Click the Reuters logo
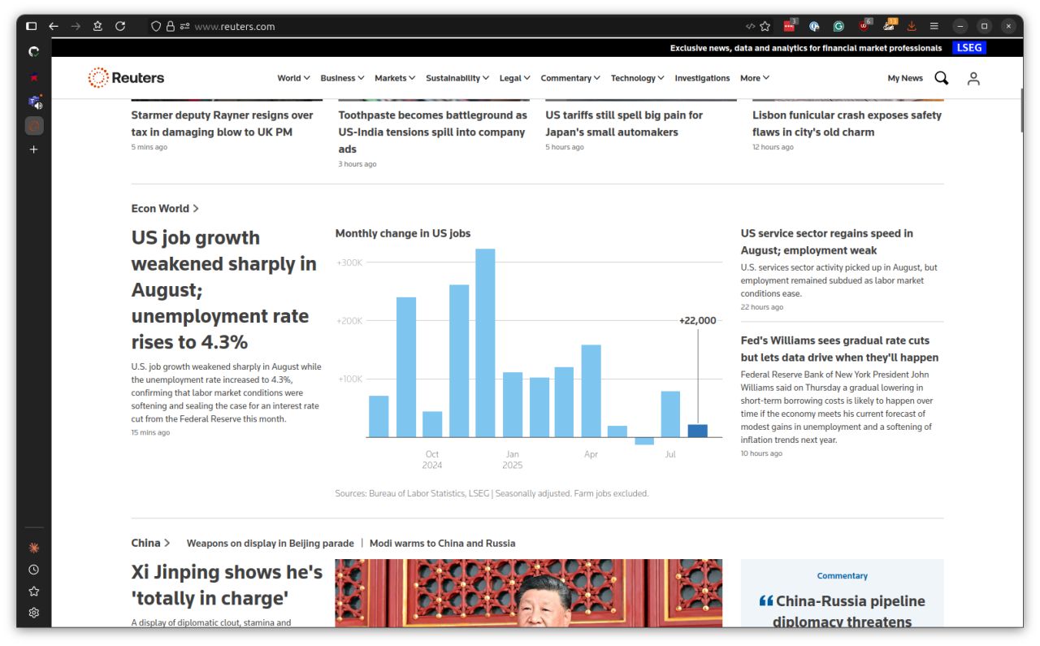This screenshot has width=1040, height=646. pyautogui.click(x=126, y=78)
